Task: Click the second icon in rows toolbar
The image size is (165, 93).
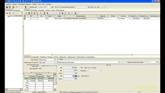Action: pos(29,13)
